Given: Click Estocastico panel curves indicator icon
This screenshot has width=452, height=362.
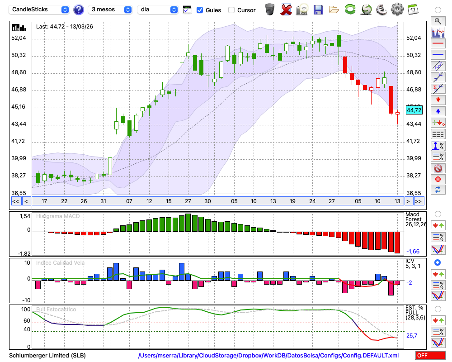Looking at the screenshot, I should coord(438,343).
